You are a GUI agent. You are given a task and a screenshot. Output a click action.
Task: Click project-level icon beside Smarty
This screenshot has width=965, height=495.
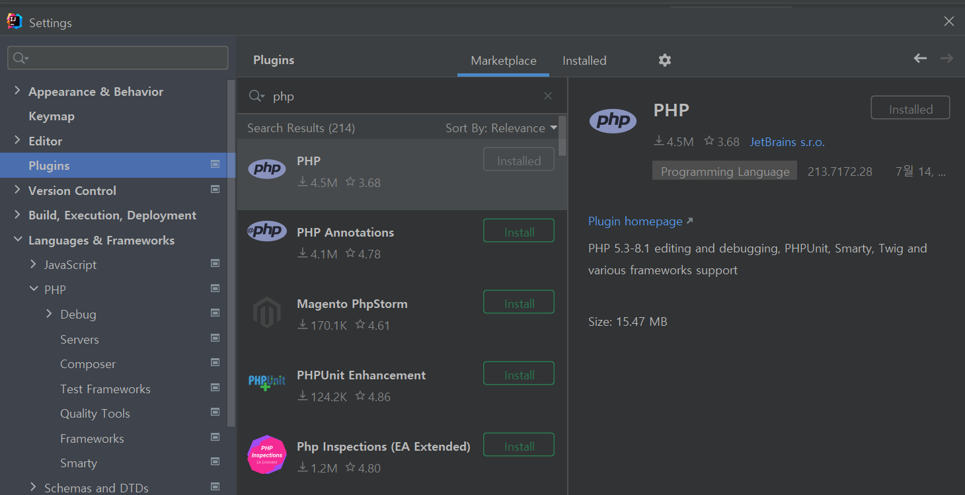click(215, 461)
